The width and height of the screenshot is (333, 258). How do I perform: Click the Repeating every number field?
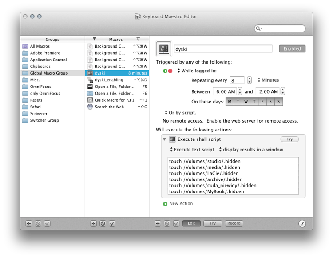pos(237,80)
